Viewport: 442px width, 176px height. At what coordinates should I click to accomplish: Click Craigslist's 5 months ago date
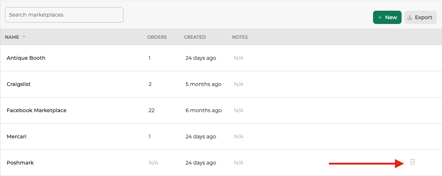pyautogui.click(x=203, y=84)
